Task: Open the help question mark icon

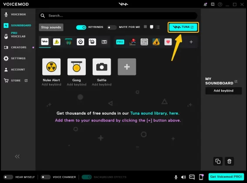Action: point(220,4)
